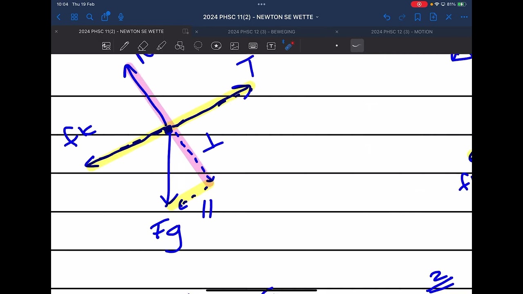Select the Text box tool
The image size is (523, 294).
click(271, 46)
